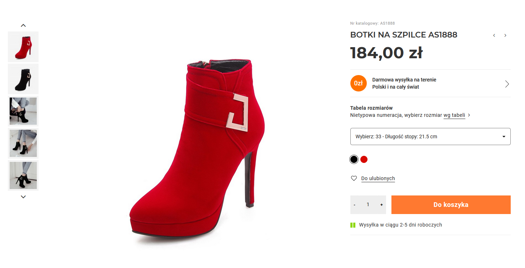
Task: Click the Do ulubionych link
Action: (378, 178)
